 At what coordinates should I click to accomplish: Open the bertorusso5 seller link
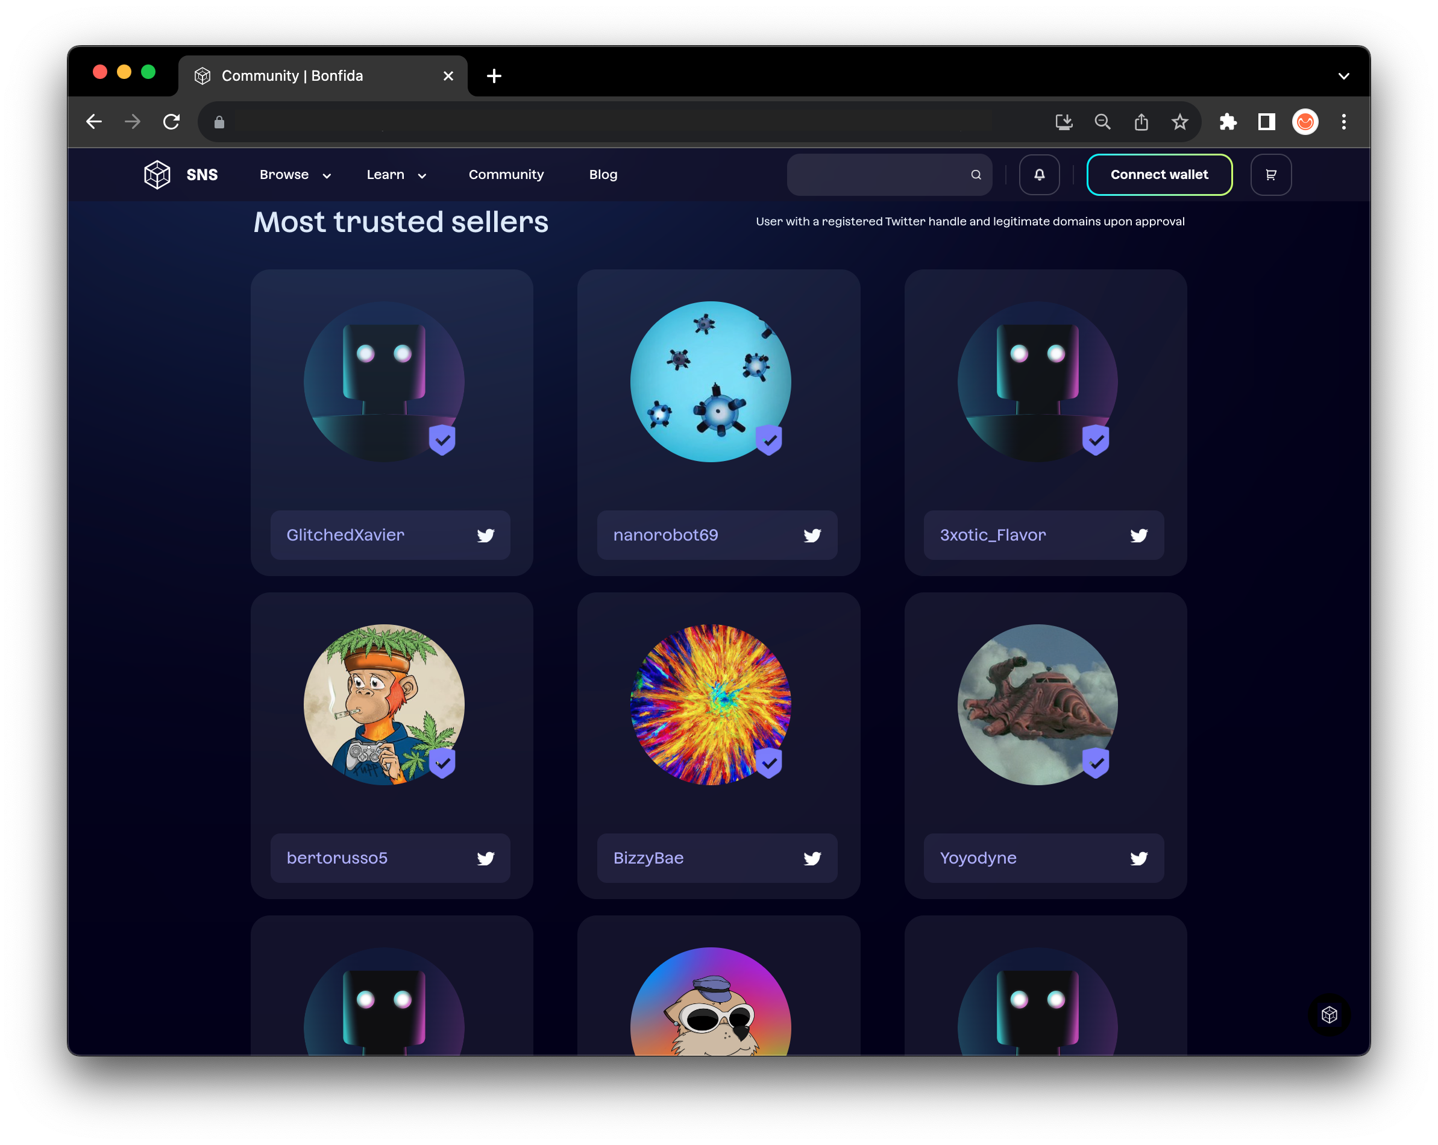(337, 858)
